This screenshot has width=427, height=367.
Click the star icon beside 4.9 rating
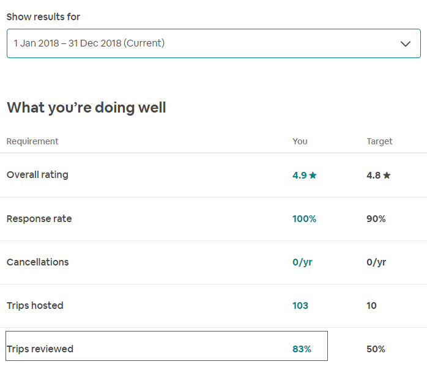313,176
